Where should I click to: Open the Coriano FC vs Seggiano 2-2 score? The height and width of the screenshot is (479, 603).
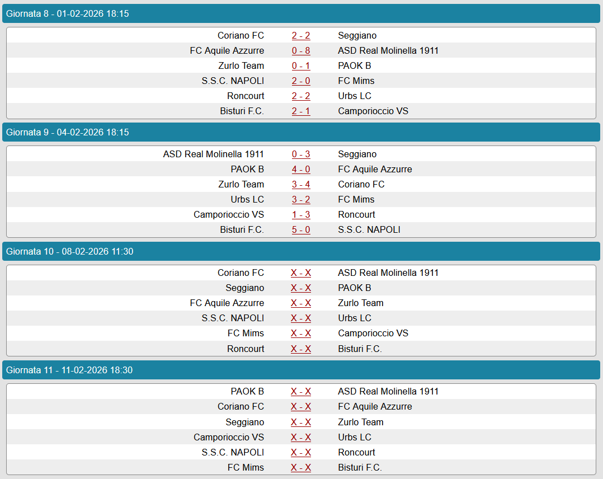(x=301, y=36)
